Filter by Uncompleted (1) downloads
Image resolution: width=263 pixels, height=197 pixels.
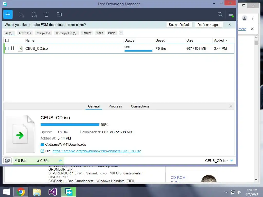[66, 33]
